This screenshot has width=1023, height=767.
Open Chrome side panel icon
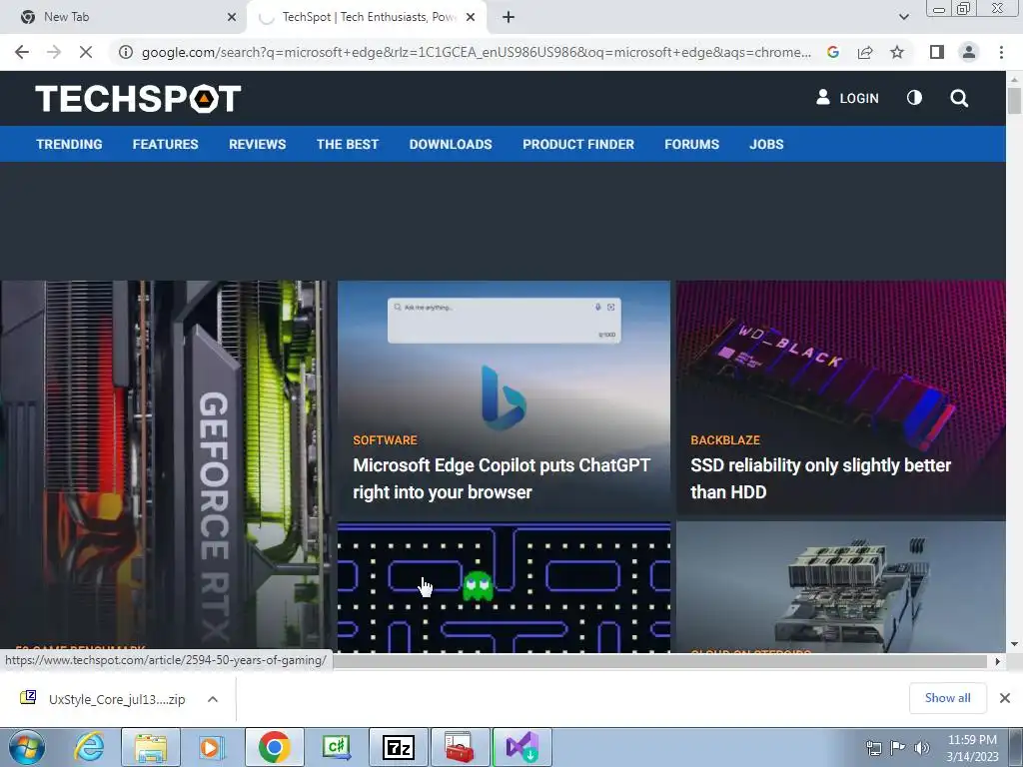click(937, 52)
